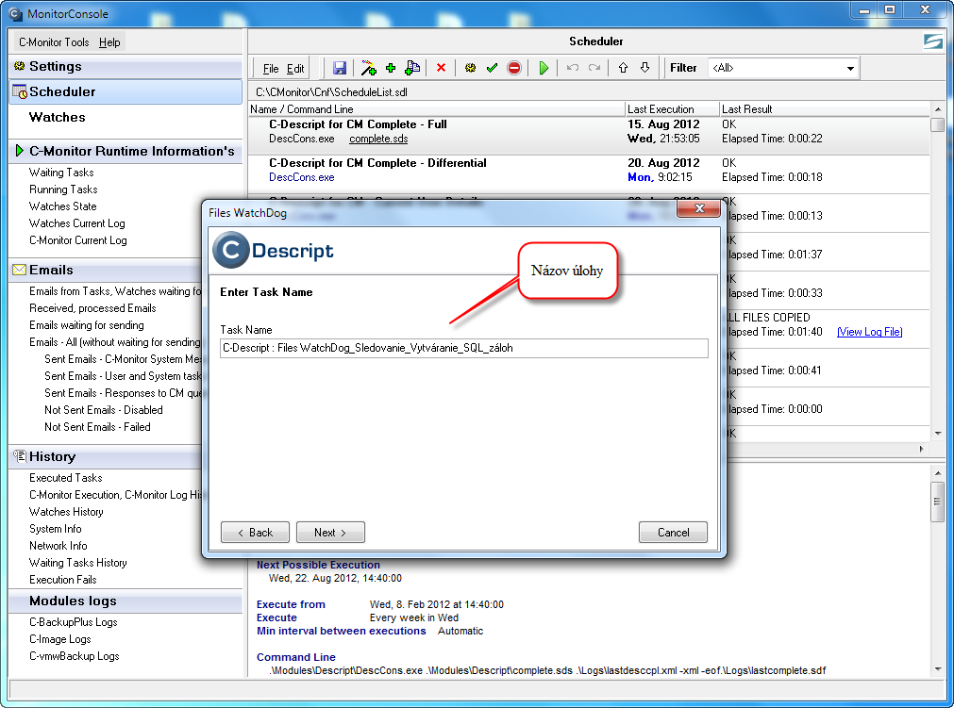Click the green checkmark enable icon
The width and height of the screenshot is (954, 708).
(493, 68)
